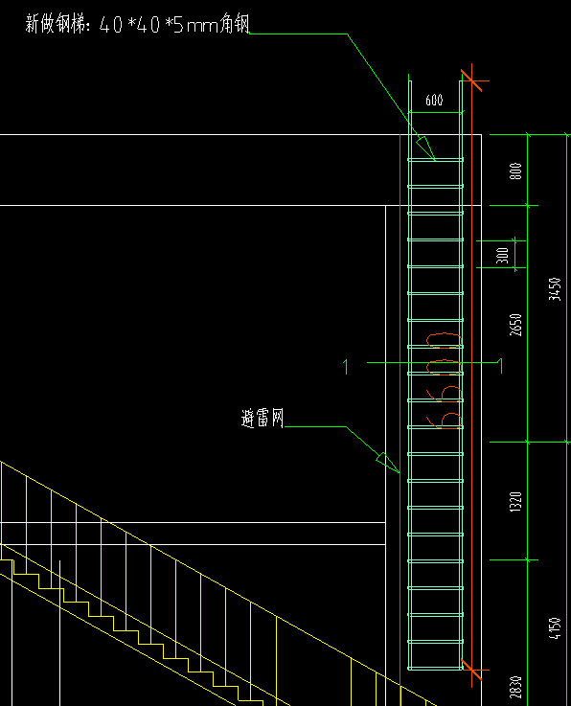The image size is (571, 706).
Task: Select the 300 rung spacing dimension
Action: pyautogui.click(x=502, y=256)
